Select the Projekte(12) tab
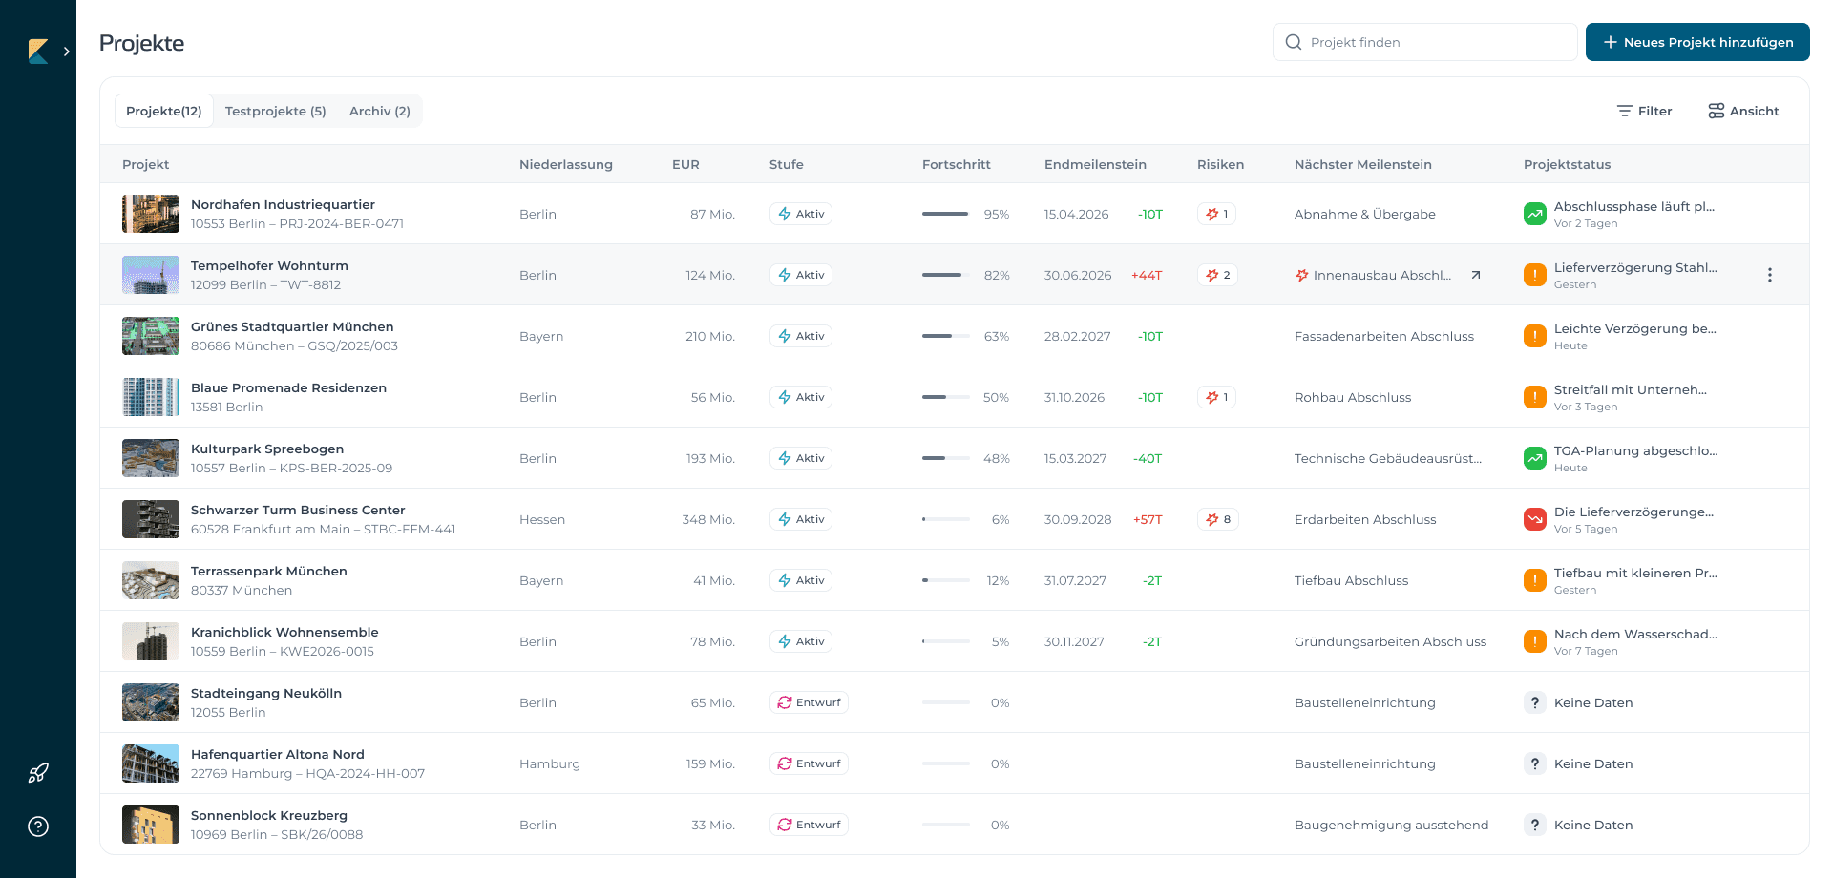Viewport: 1833px width, 878px height. [x=164, y=111]
